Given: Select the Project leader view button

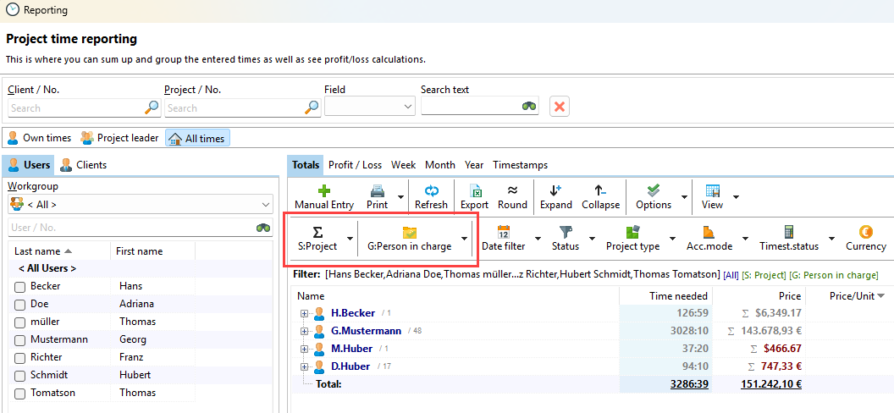Looking at the screenshot, I should tap(119, 138).
